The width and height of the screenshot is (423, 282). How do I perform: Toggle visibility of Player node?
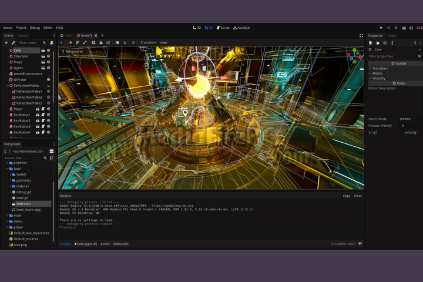point(49,109)
